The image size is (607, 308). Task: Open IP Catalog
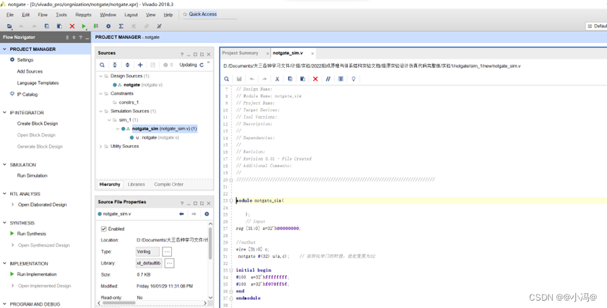pos(27,94)
